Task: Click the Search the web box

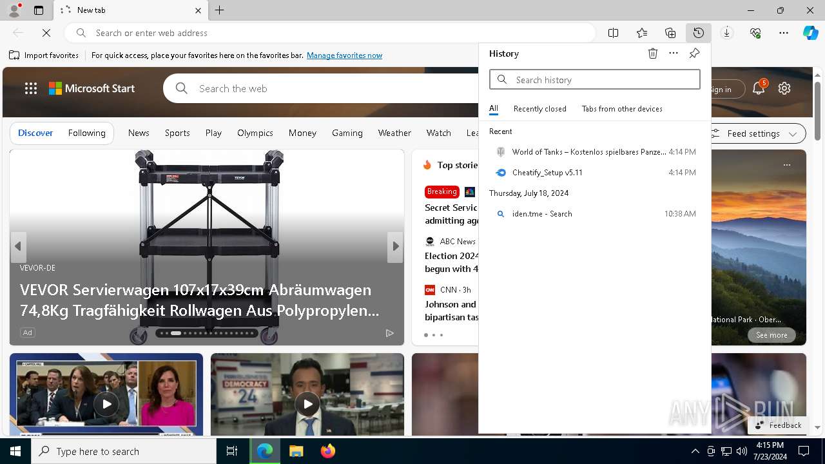Action: tap(322, 88)
